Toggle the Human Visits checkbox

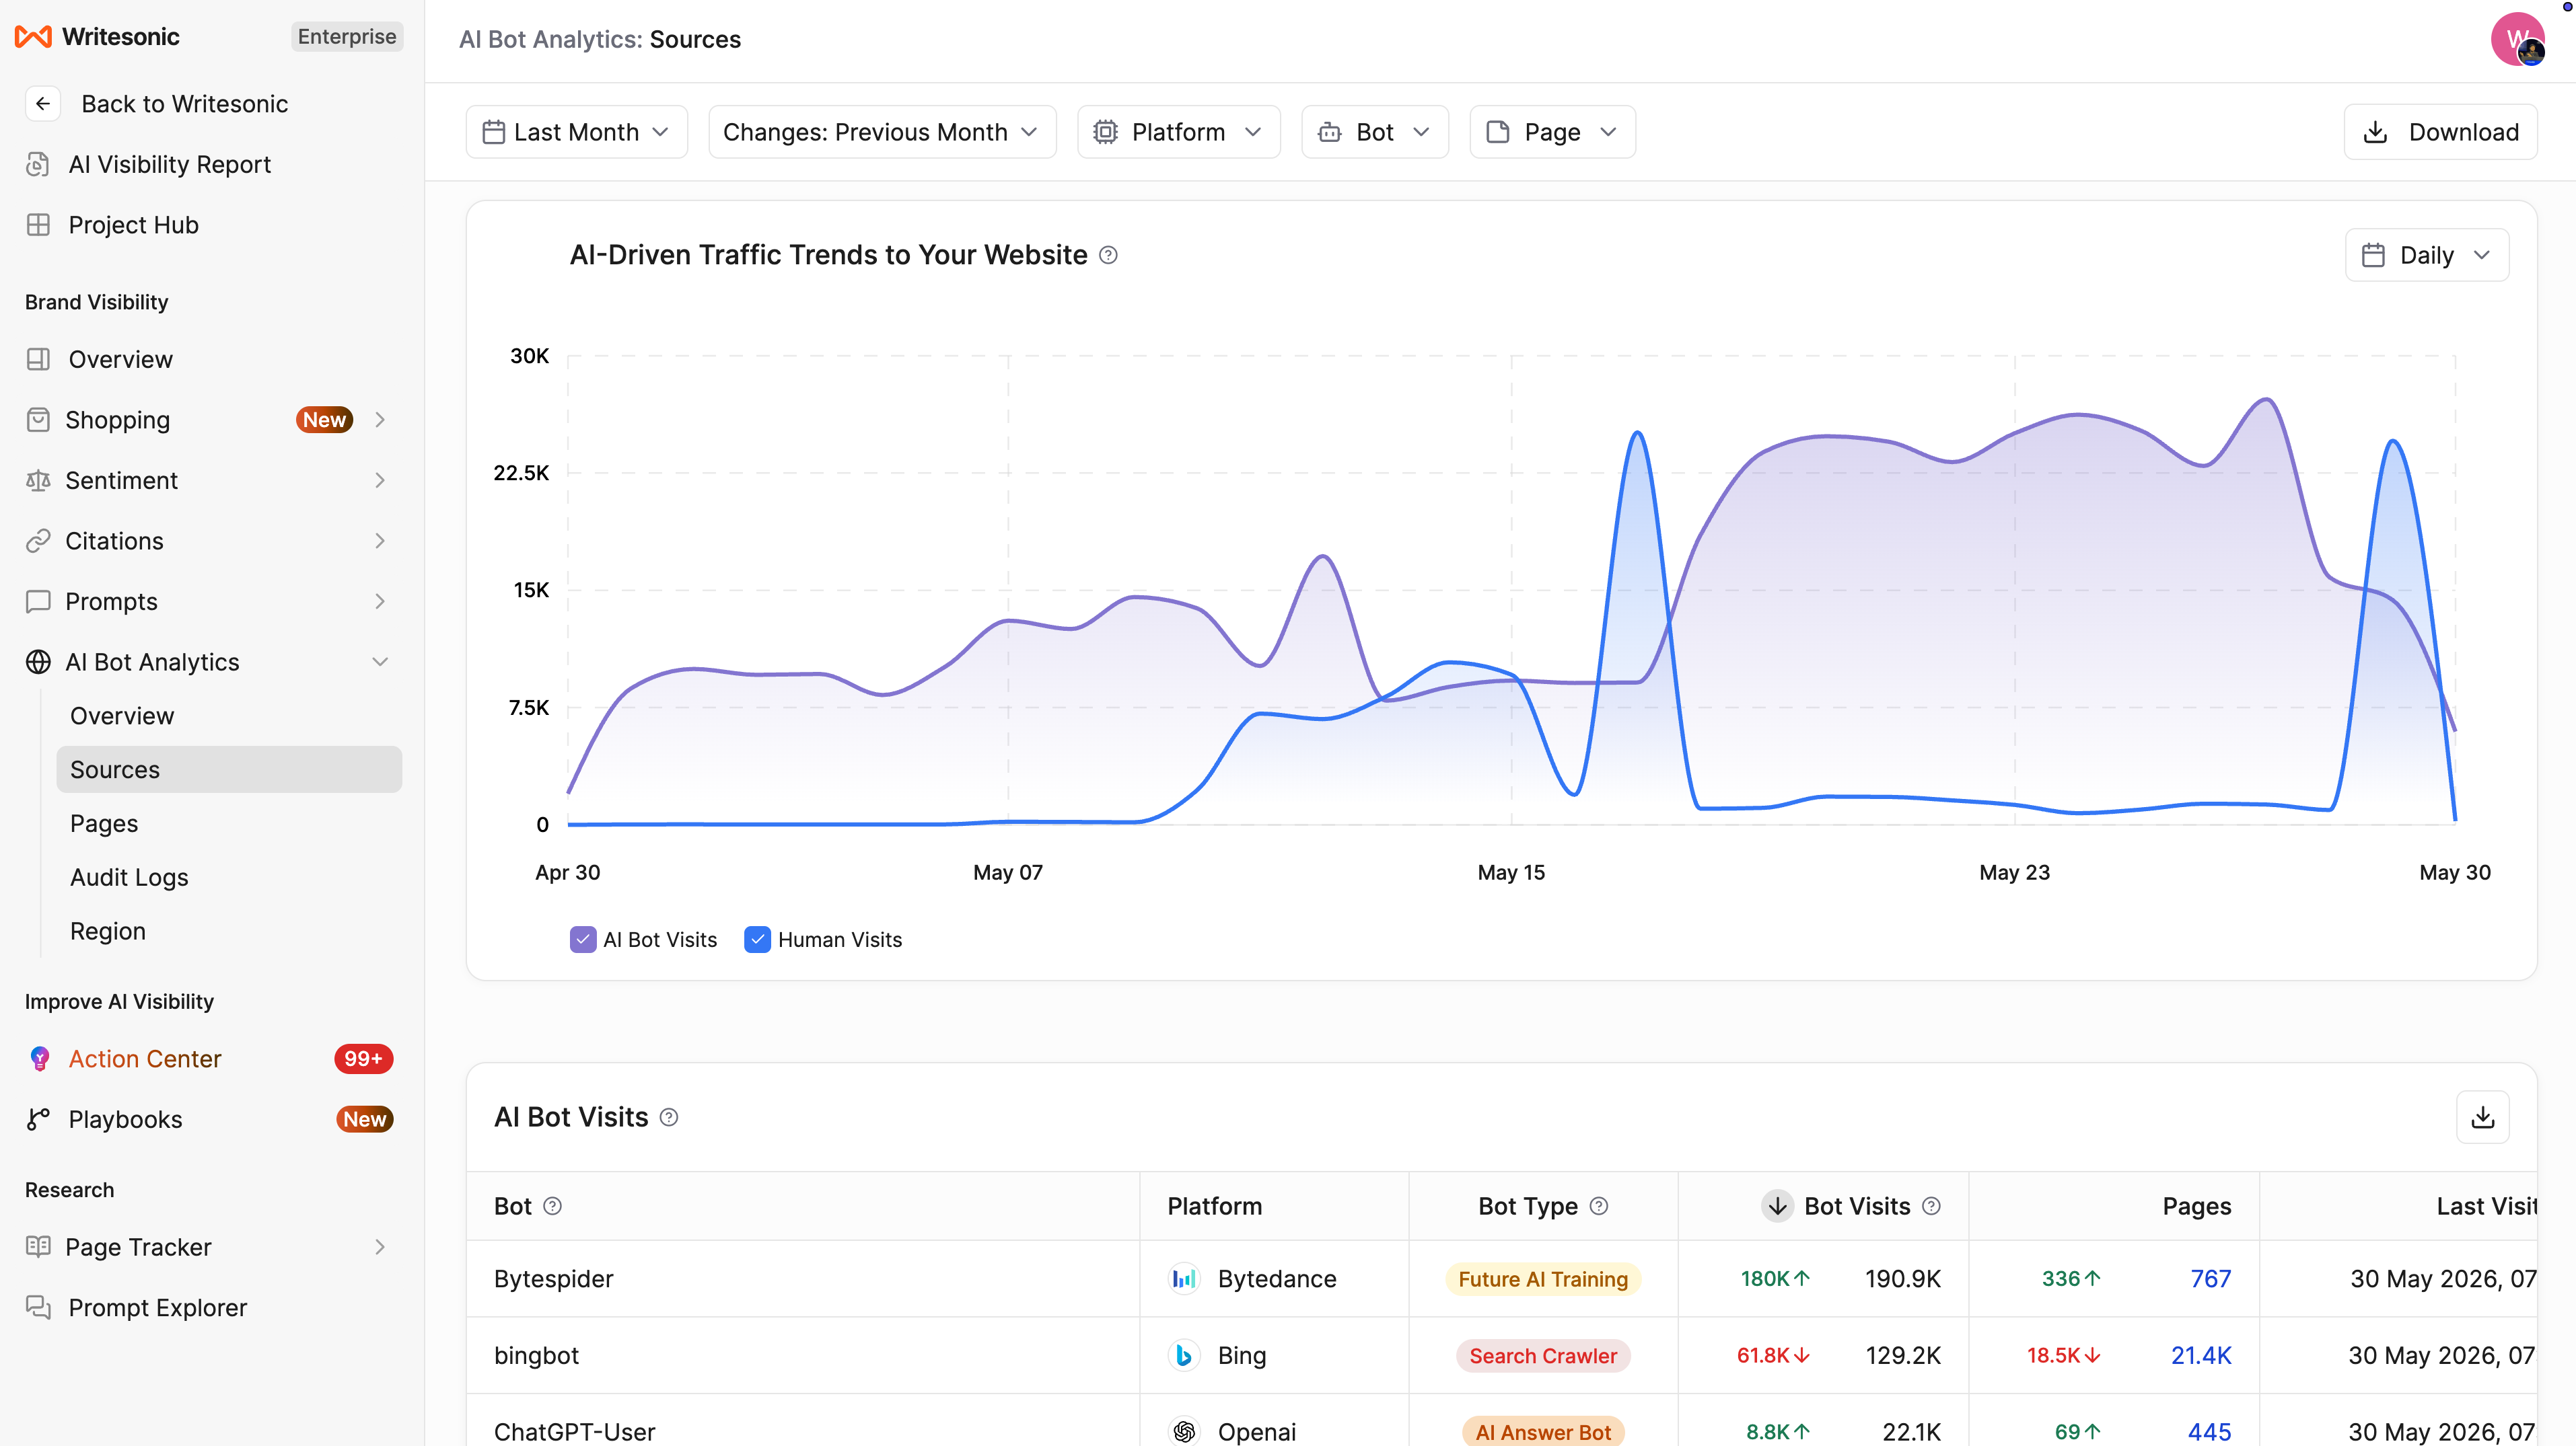click(757, 940)
